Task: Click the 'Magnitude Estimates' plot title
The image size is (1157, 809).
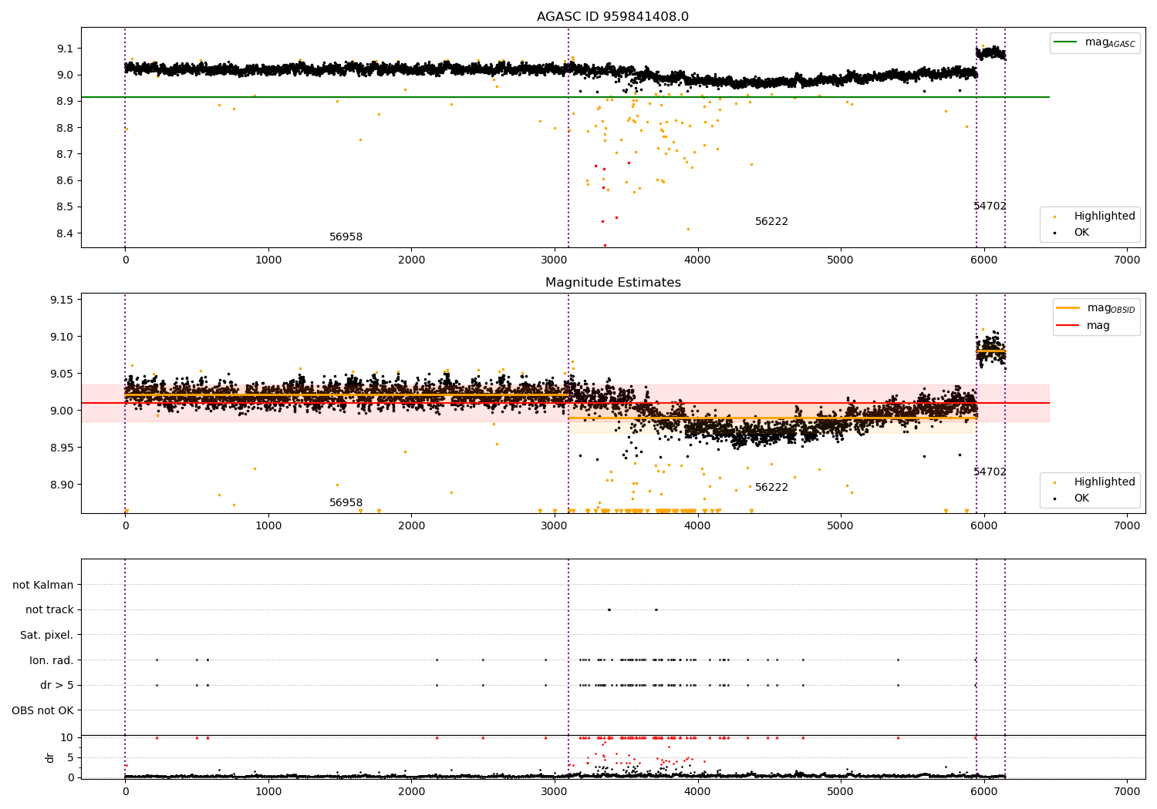Action: coord(612,283)
